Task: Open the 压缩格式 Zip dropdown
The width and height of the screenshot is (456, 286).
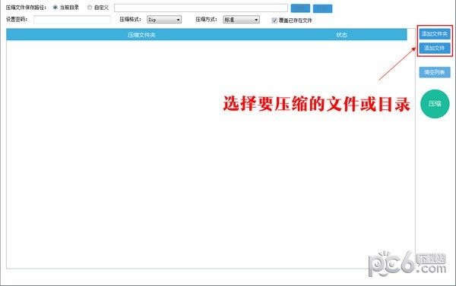Action: [164, 20]
